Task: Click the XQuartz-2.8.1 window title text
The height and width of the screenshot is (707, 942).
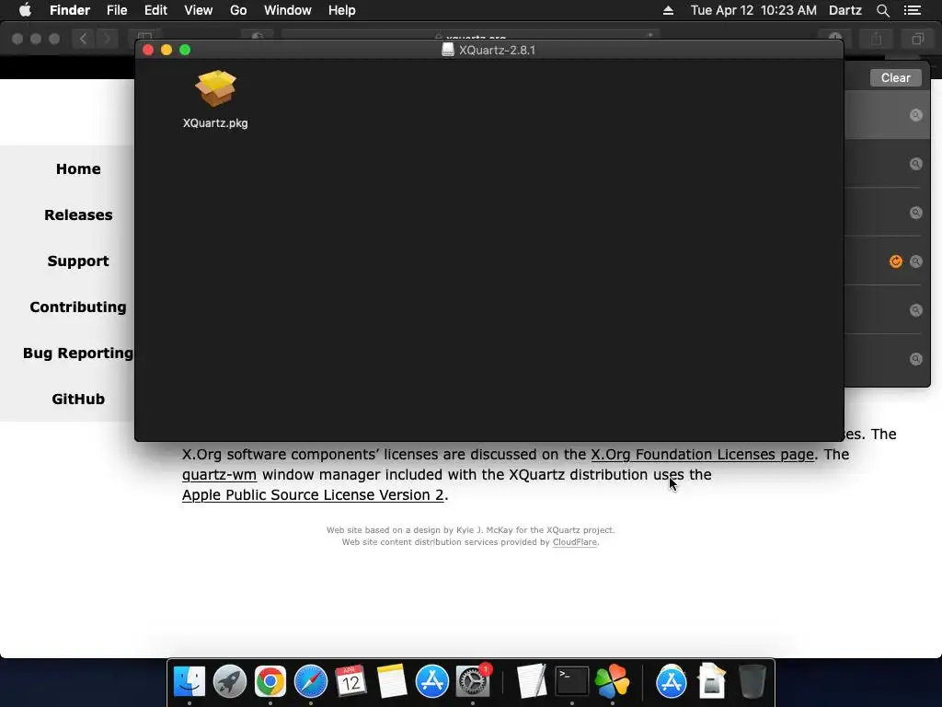Action: (x=497, y=50)
